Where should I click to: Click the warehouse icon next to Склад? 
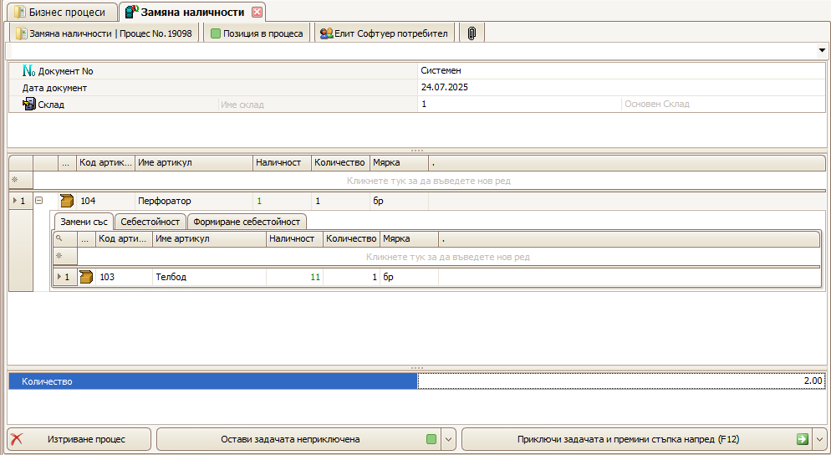pos(29,105)
